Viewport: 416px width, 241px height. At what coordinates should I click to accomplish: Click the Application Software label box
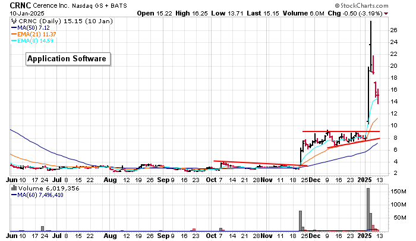68,59
